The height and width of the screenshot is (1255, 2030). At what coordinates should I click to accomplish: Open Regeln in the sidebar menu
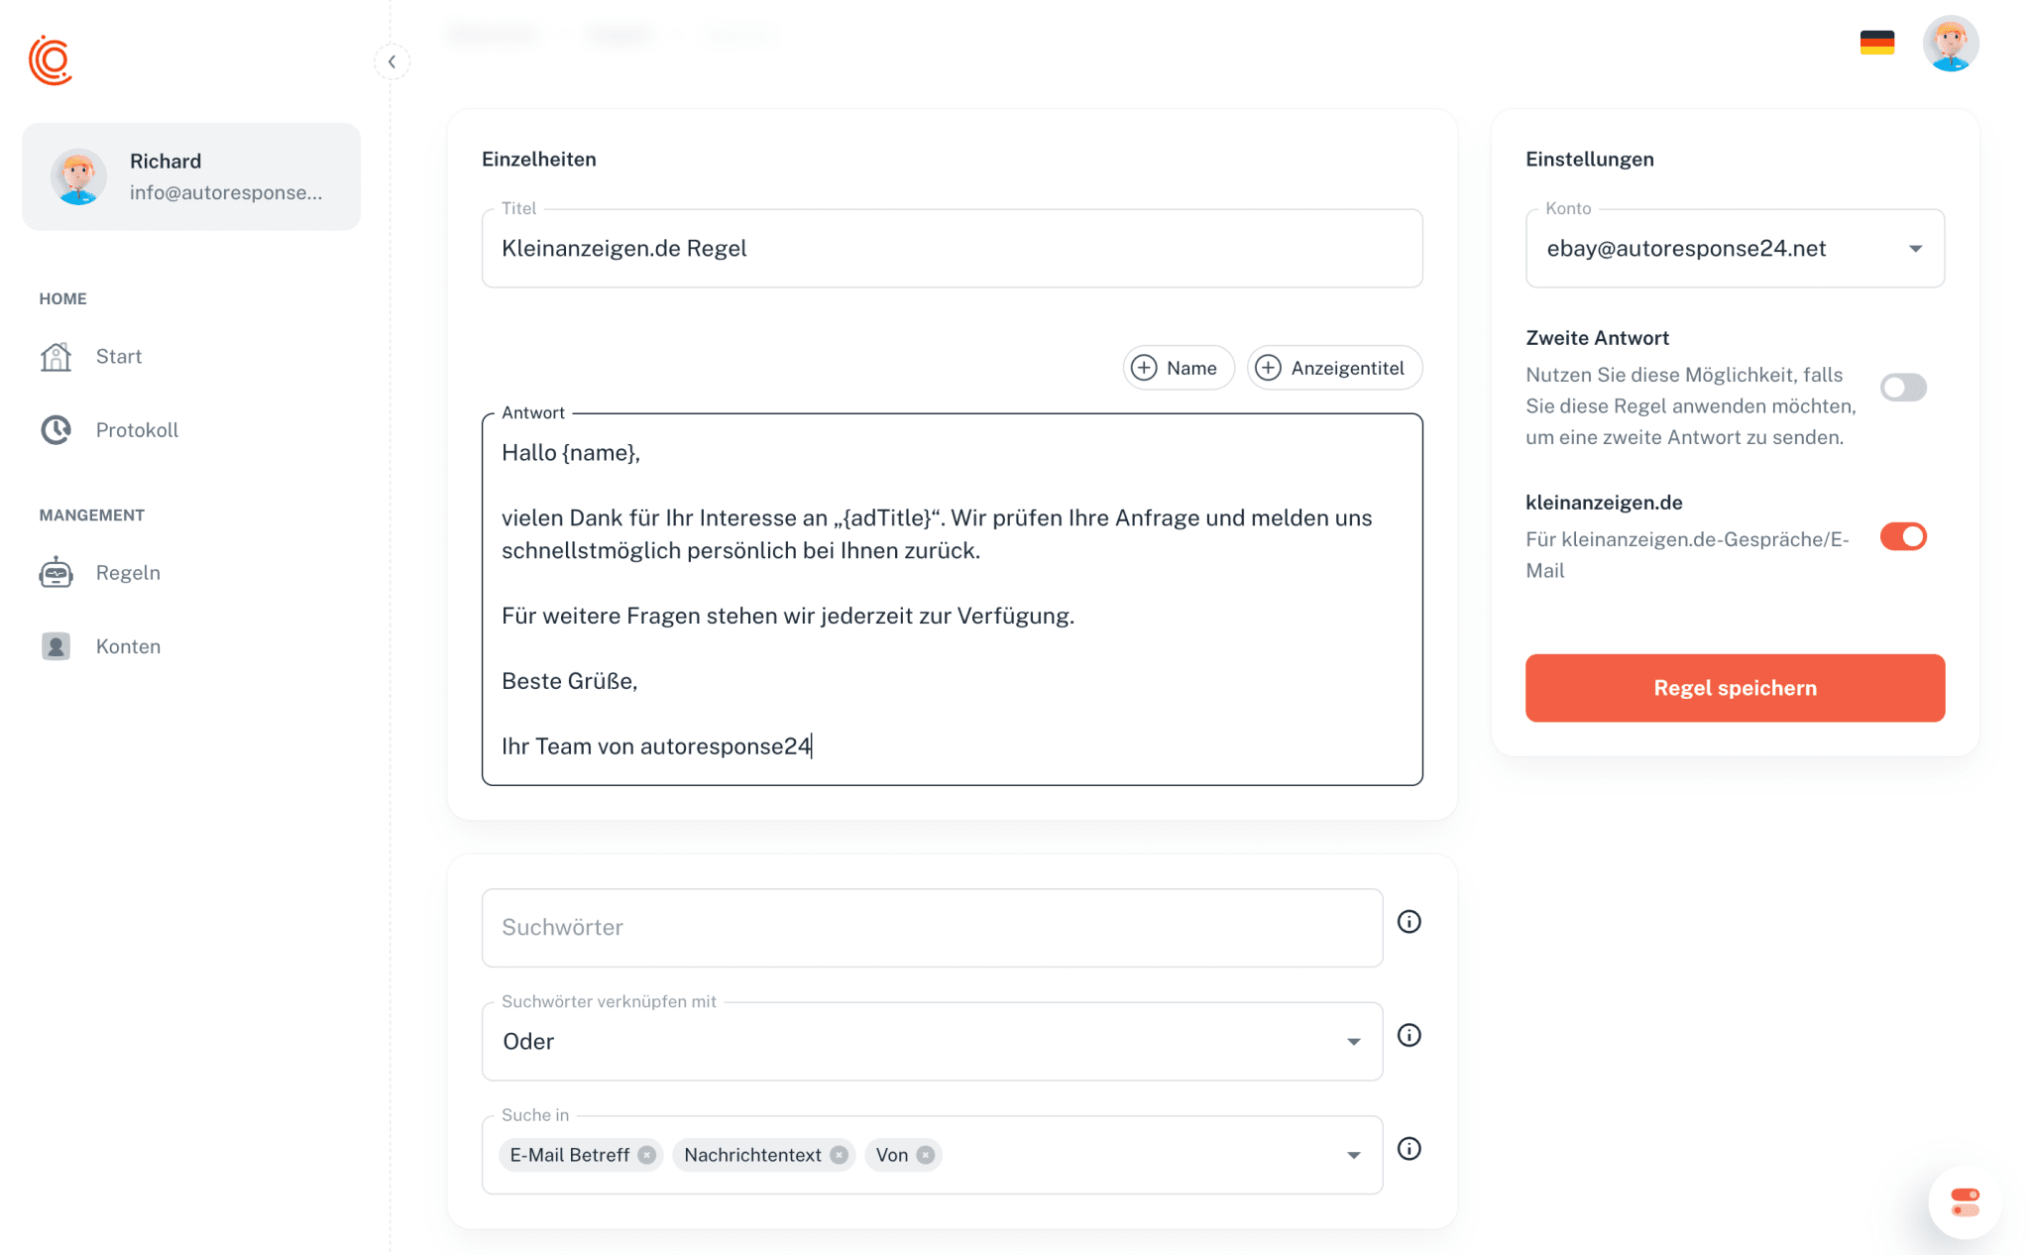pyautogui.click(x=128, y=573)
